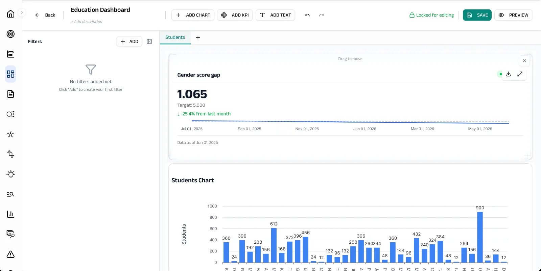The height and width of the screenshot is (271, 541).
Task: Click the 1.065 KPI value
Action: click(x=192, y=94)
